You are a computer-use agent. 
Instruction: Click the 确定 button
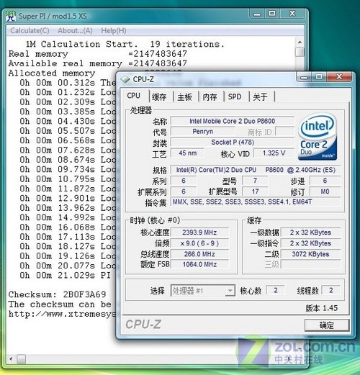pos(327,325)
